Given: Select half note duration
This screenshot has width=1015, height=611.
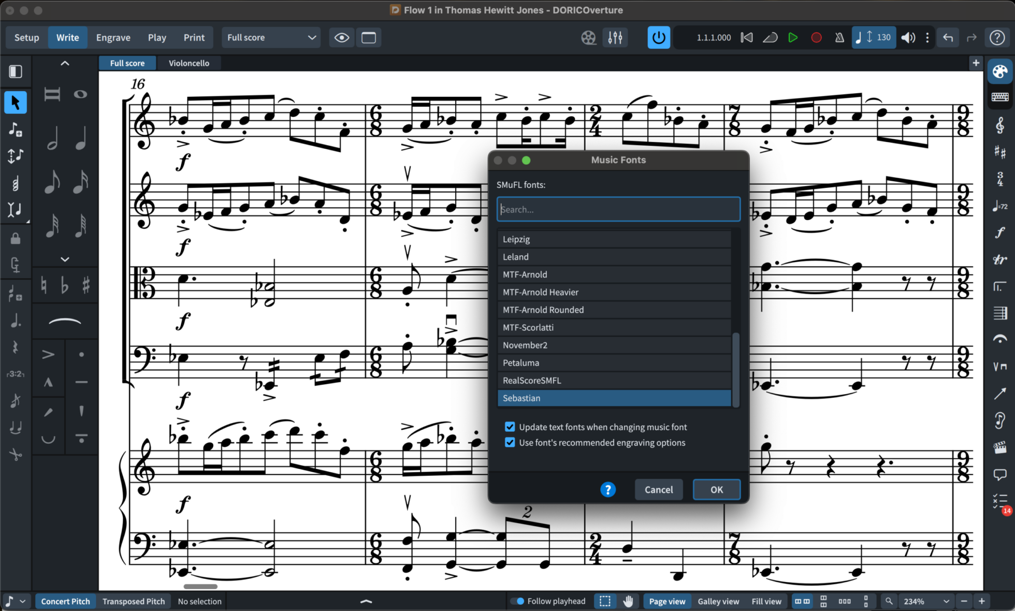Looking at the screenshot, I should (52, 138).
